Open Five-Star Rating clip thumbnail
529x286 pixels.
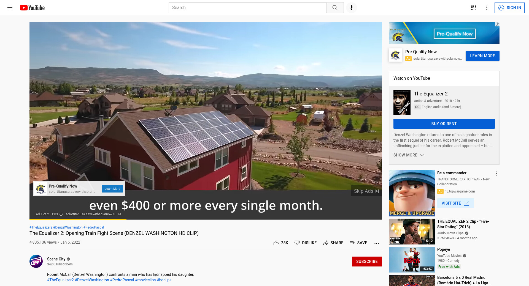tap(412, 232)
